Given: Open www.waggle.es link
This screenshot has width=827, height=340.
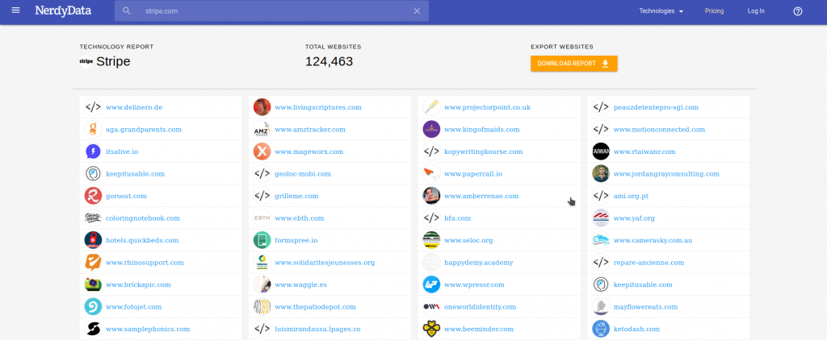Looking at the screenshot, I should 301,284.
